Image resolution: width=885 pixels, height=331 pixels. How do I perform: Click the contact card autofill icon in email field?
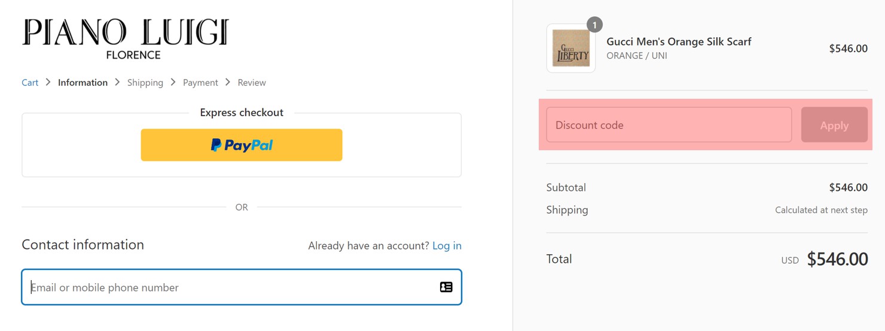click(x=446, y=287)
